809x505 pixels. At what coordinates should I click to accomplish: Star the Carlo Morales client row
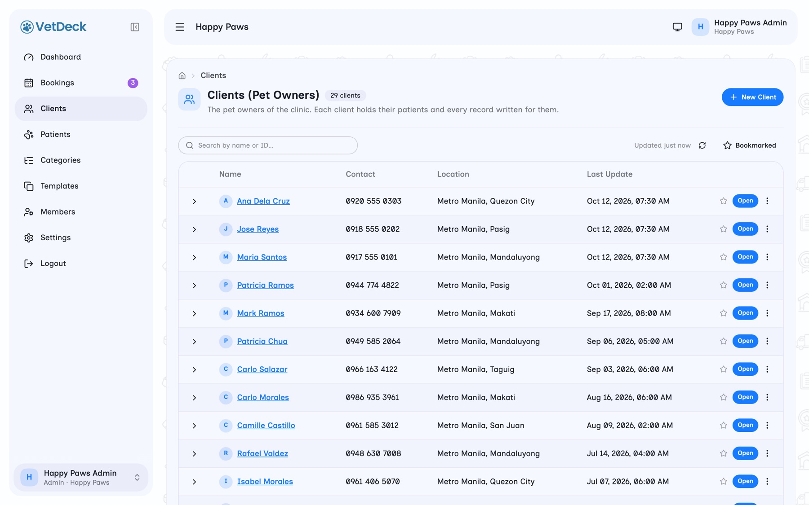click(723, 397)
